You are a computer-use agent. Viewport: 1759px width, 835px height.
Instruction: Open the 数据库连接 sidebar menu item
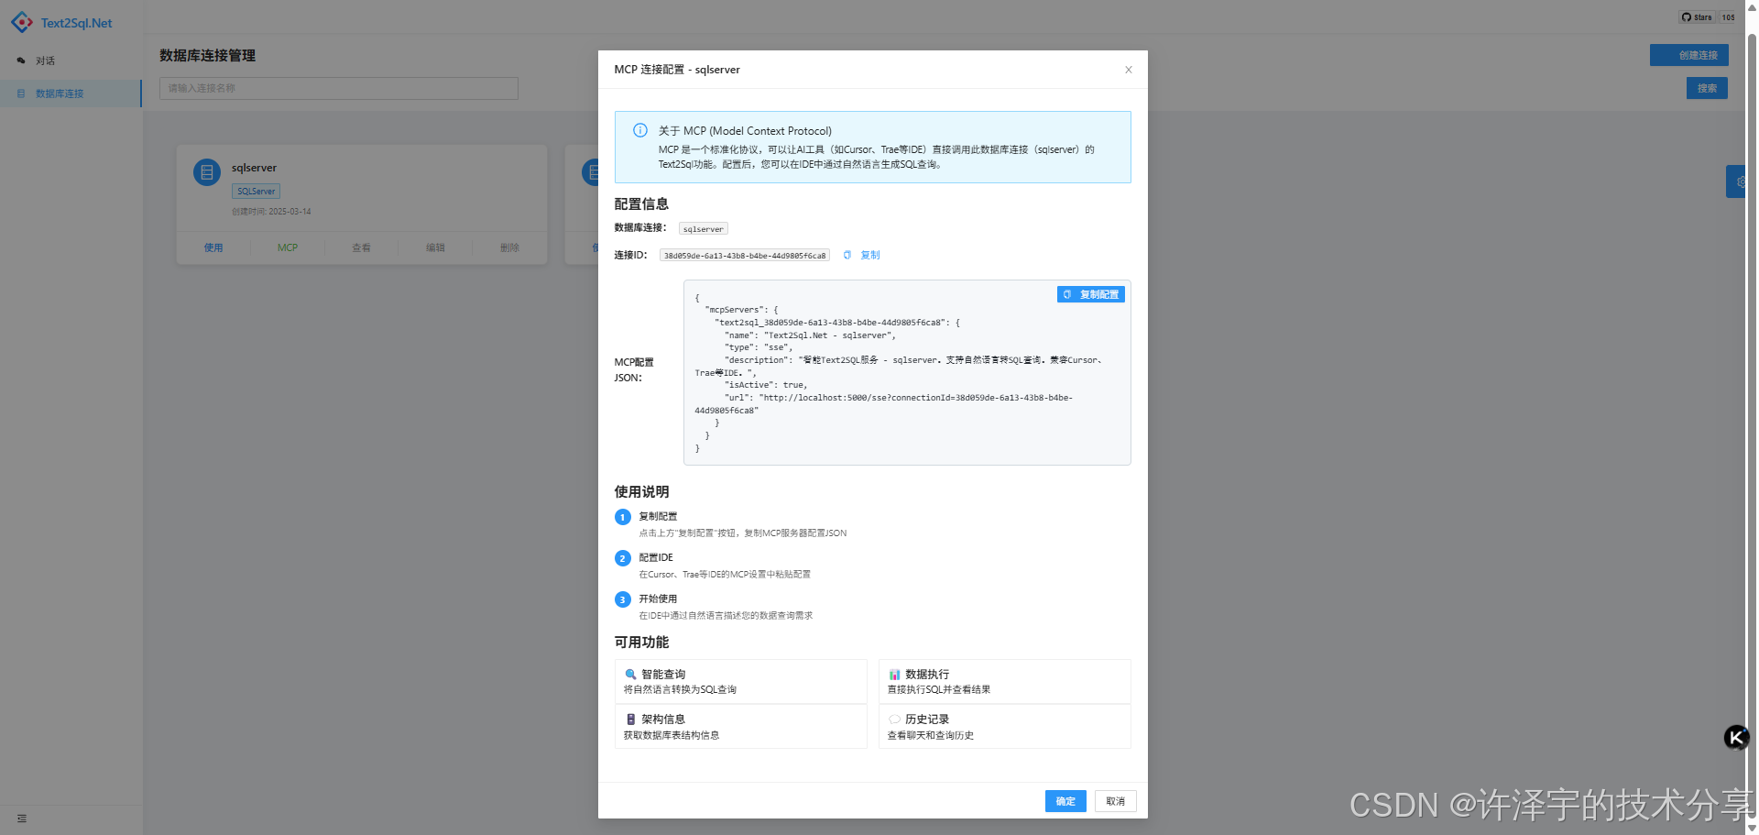click(71, 93)
